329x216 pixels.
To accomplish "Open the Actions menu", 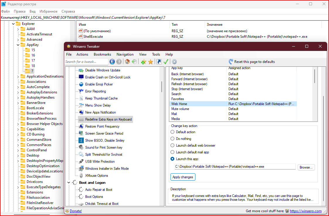I will pyautogui.click(x=82, y=54).
